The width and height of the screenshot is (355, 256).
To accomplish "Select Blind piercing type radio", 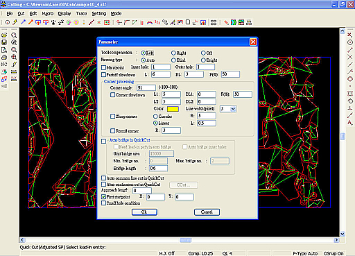I will point(173,60).
